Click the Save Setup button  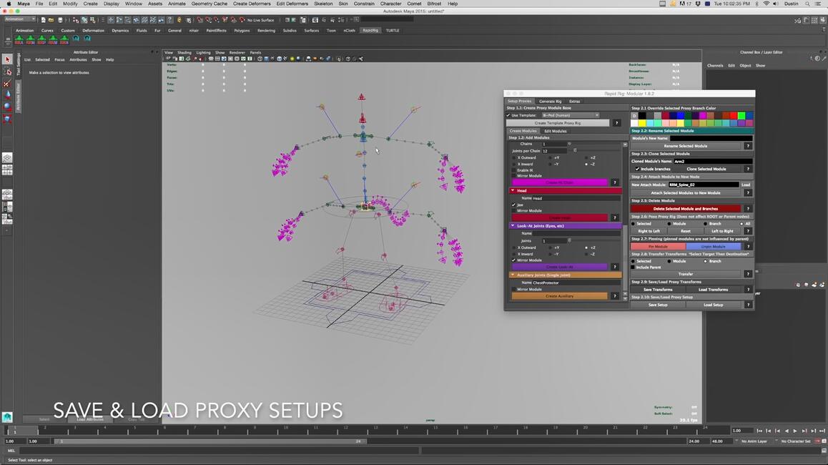click(x=657, y=305)
